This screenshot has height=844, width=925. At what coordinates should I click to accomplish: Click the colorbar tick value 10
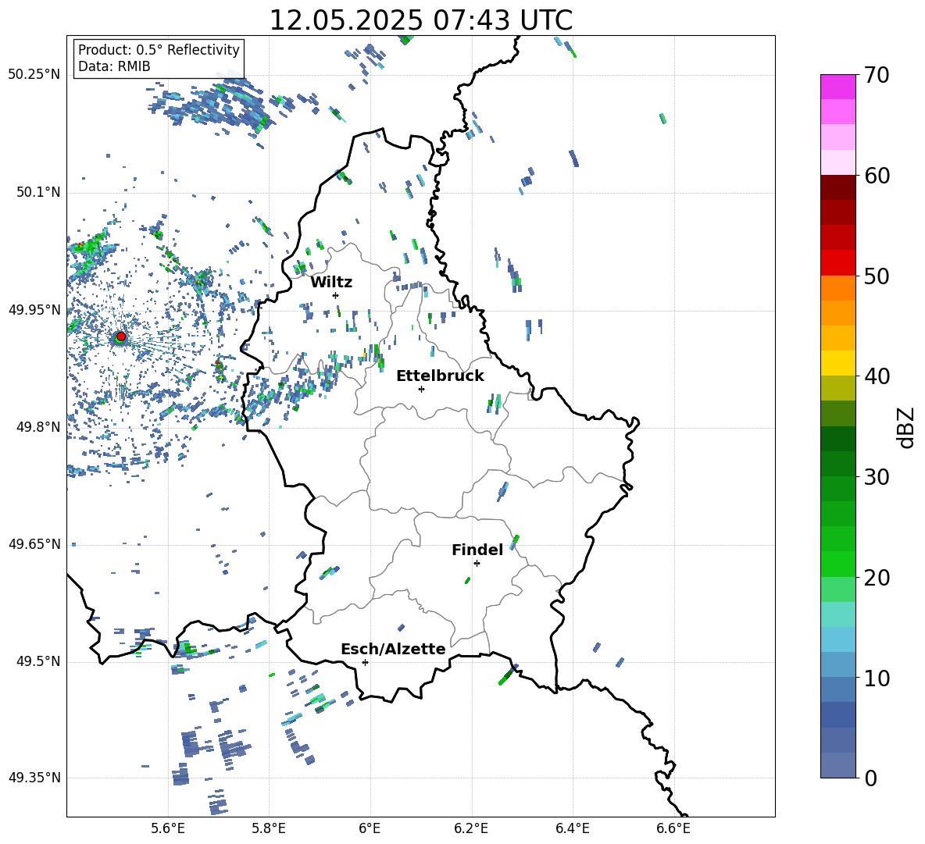(877, 678)
